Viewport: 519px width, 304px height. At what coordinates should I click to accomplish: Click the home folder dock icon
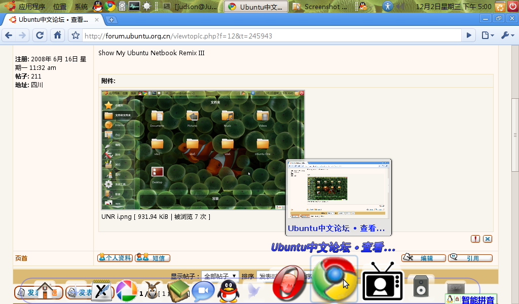click(x=45, y=291)
